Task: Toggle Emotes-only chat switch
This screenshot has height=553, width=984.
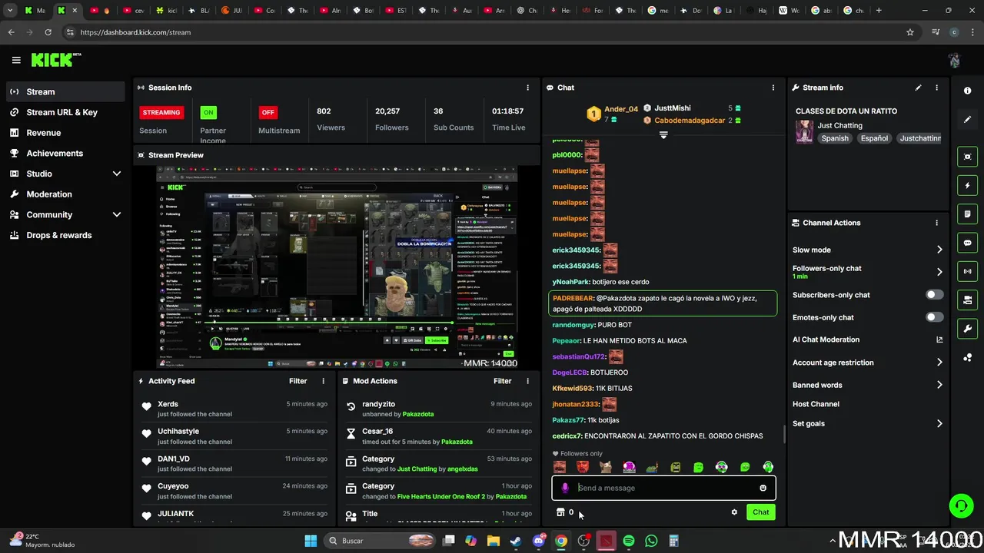Action: (934, 317)
